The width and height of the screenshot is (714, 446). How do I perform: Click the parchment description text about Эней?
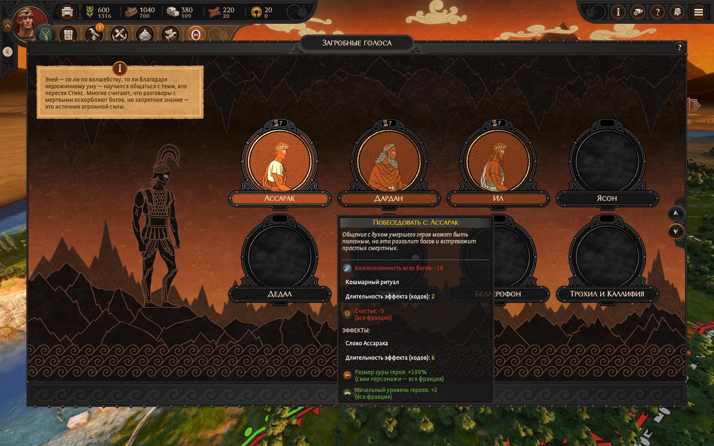(116, 93)
